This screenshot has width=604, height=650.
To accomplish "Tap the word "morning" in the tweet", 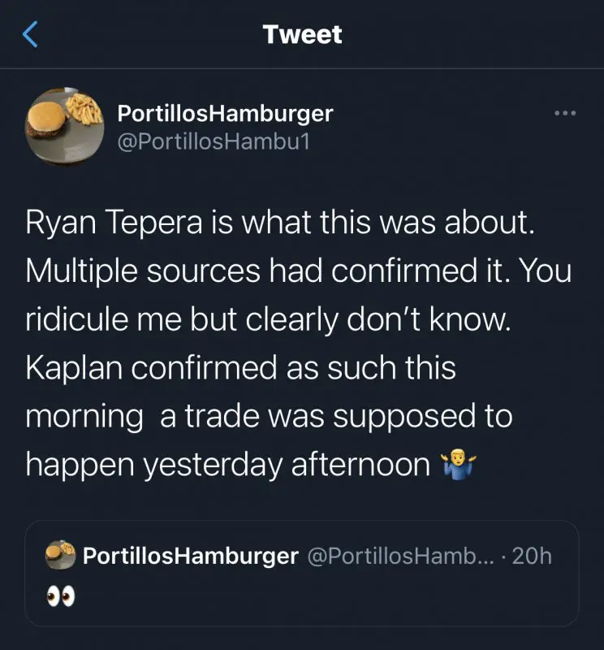I will 84,416.
